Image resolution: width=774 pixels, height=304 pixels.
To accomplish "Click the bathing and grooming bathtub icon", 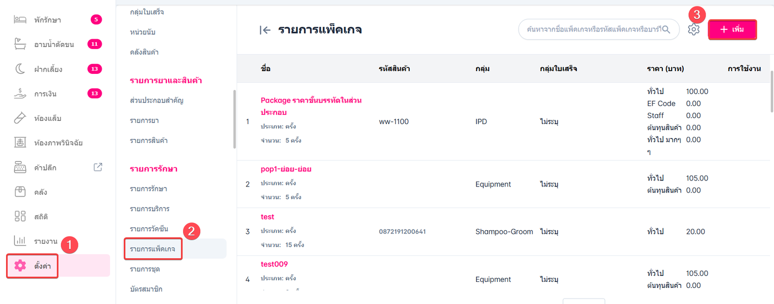I will tap(20, 45).
